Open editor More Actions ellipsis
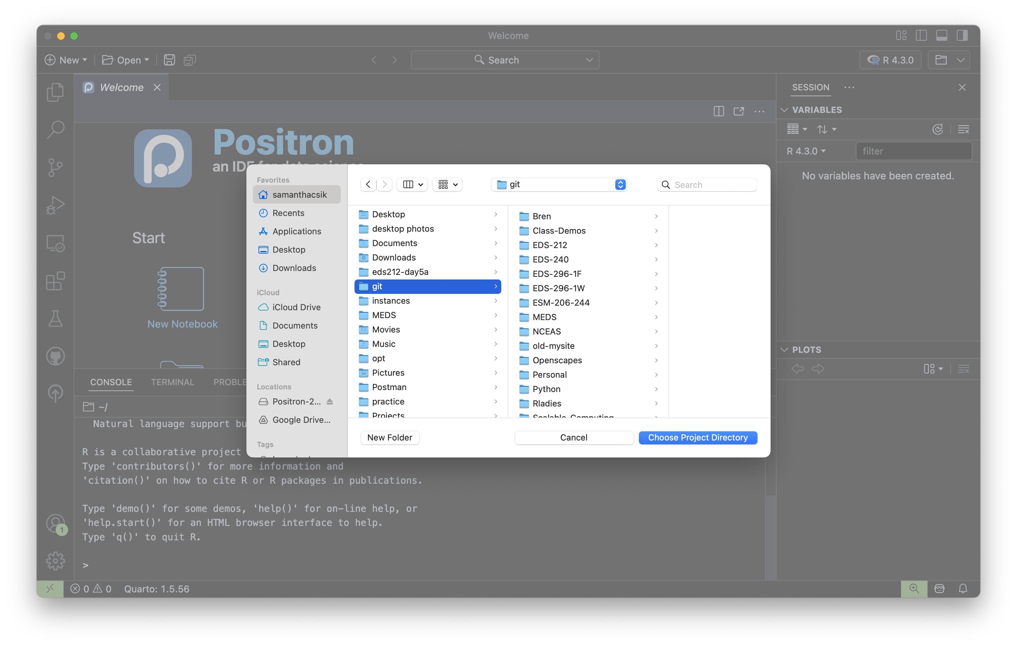 759,111
